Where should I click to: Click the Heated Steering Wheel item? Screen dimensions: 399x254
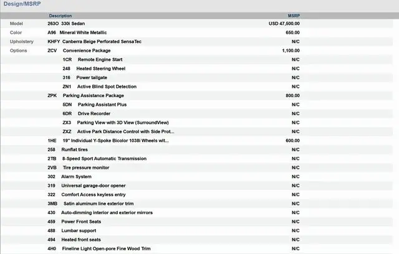coord(101,68)
